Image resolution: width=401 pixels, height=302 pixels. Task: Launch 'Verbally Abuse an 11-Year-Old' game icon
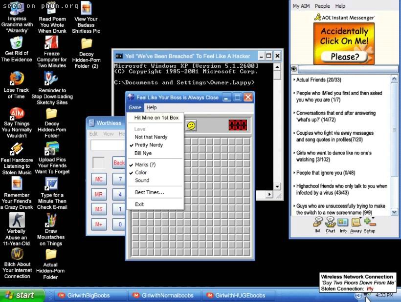click(17, 229)
